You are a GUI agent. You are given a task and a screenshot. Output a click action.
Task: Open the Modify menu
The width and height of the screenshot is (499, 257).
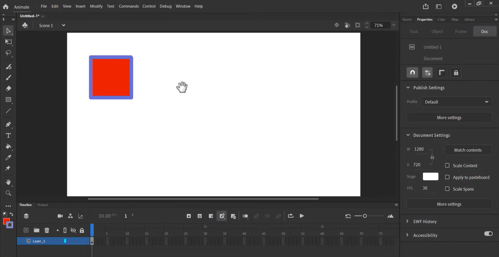(96, 6)
